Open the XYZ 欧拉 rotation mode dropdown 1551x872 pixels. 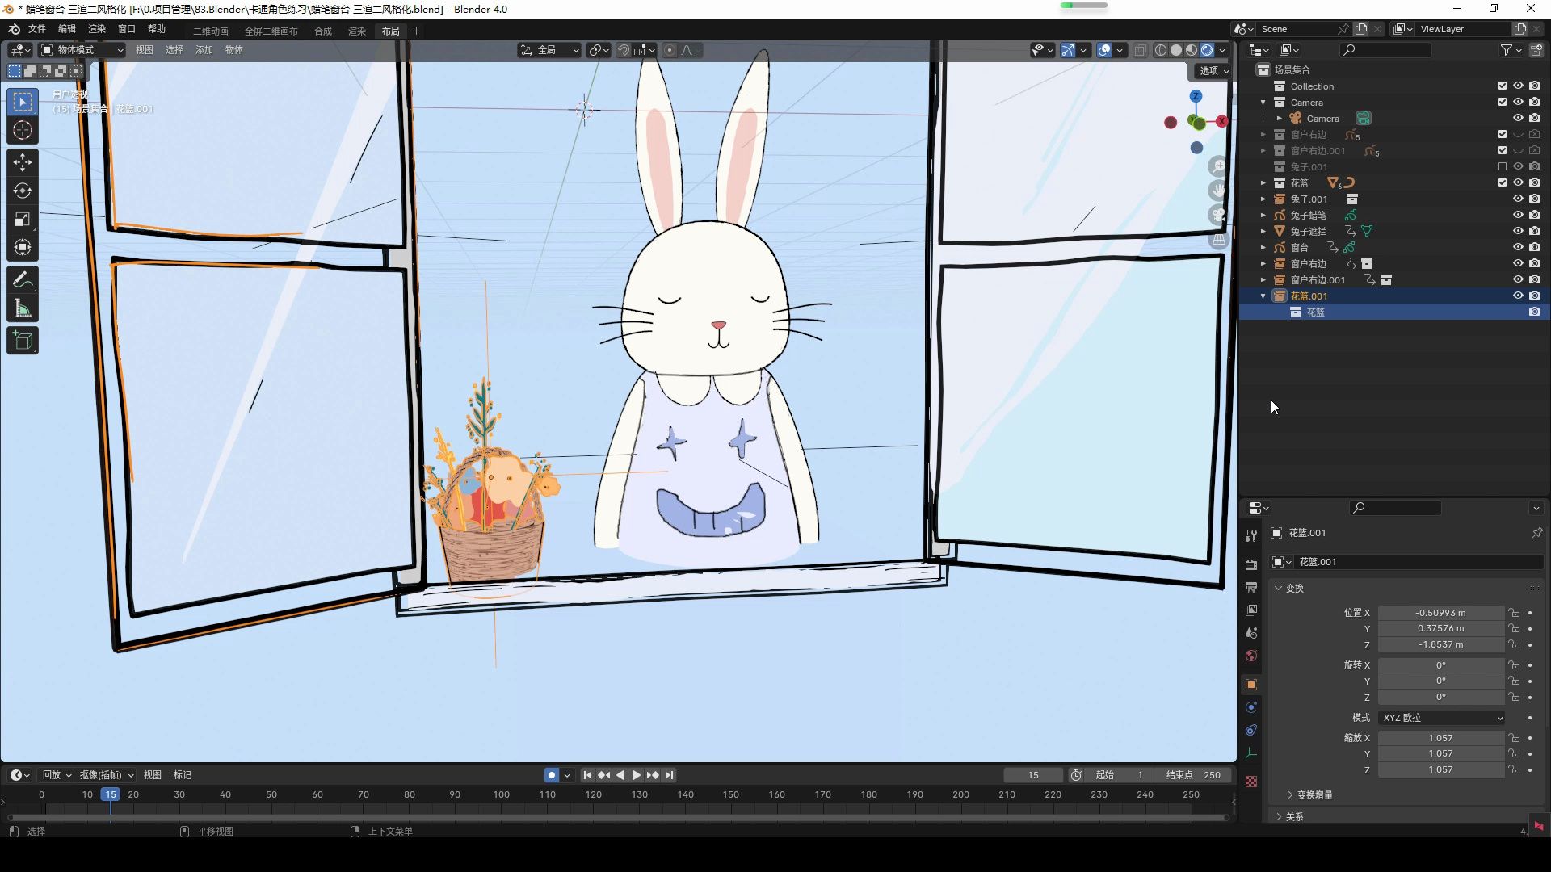point(1442,717)
